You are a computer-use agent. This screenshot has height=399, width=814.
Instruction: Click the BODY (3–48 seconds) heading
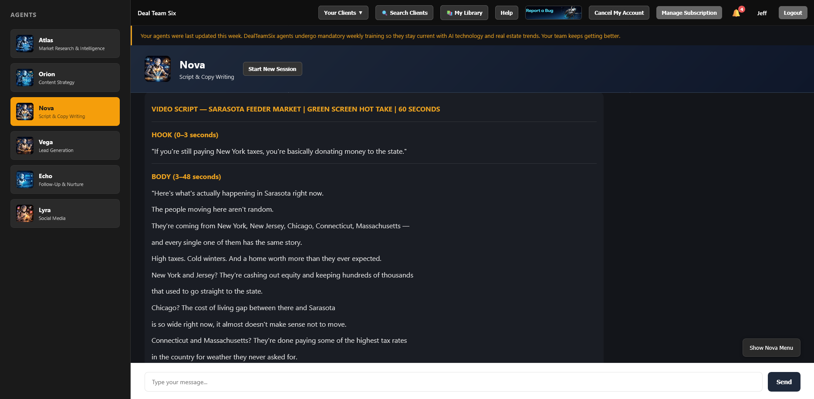pyautogui.click(x=186, y=177)
